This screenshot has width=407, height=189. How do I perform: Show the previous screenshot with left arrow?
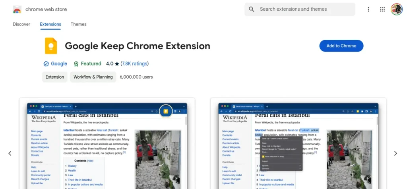click(10, 154)
